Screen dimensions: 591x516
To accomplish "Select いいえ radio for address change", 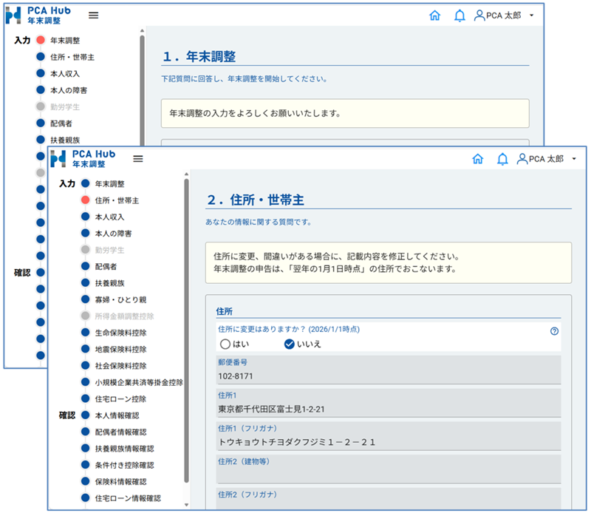I will click(289, 344).
